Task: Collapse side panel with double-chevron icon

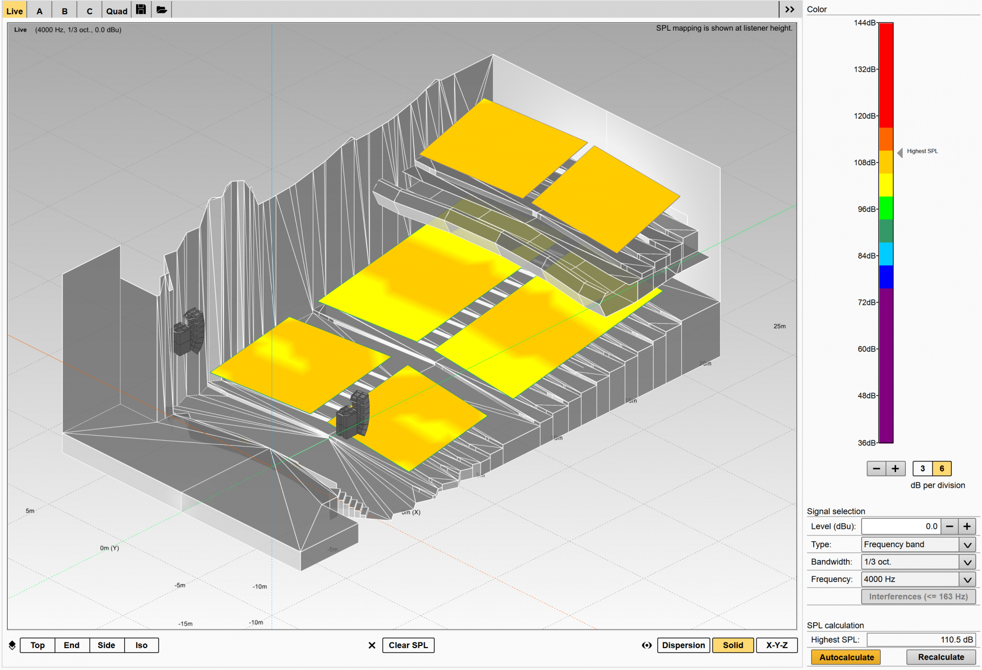Action: [790, 10]
